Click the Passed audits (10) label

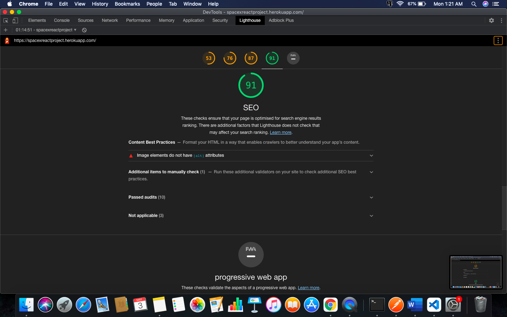147,197
